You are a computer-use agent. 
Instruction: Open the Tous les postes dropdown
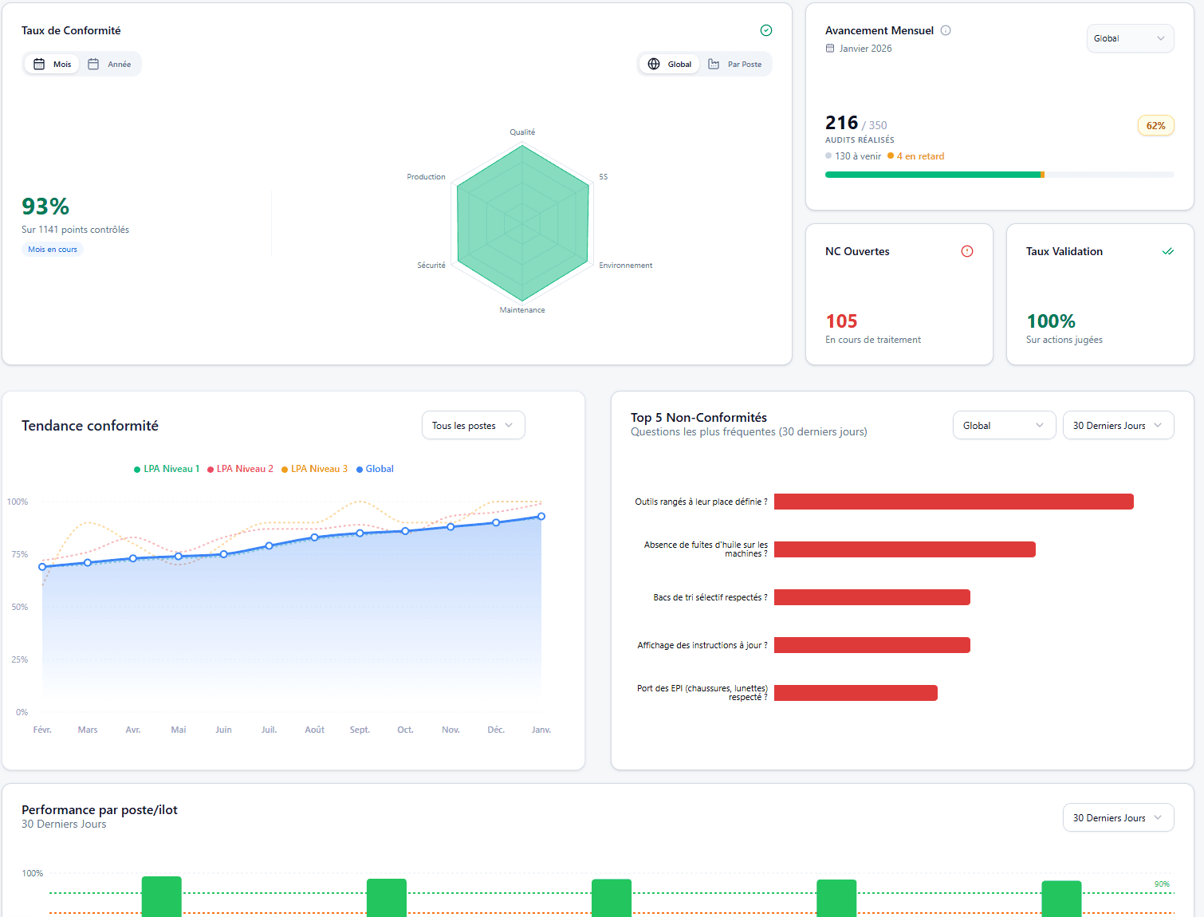point(473,425)
